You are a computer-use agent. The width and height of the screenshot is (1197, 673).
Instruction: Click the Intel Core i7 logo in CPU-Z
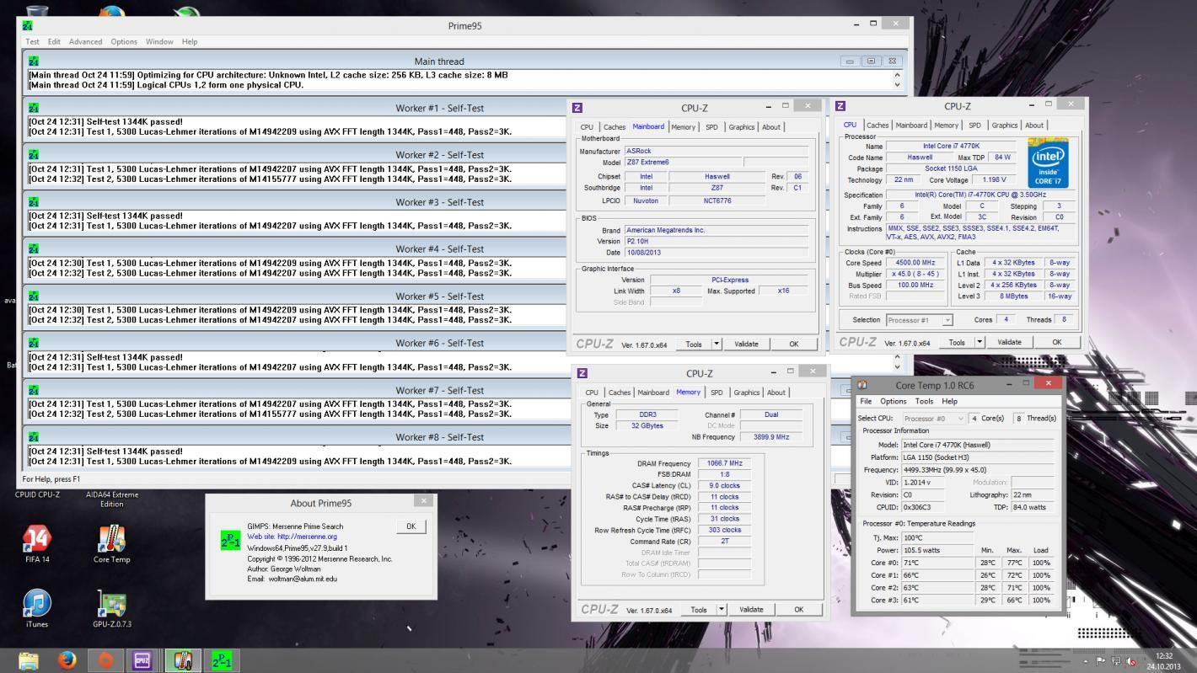(x=1049, y=163)
